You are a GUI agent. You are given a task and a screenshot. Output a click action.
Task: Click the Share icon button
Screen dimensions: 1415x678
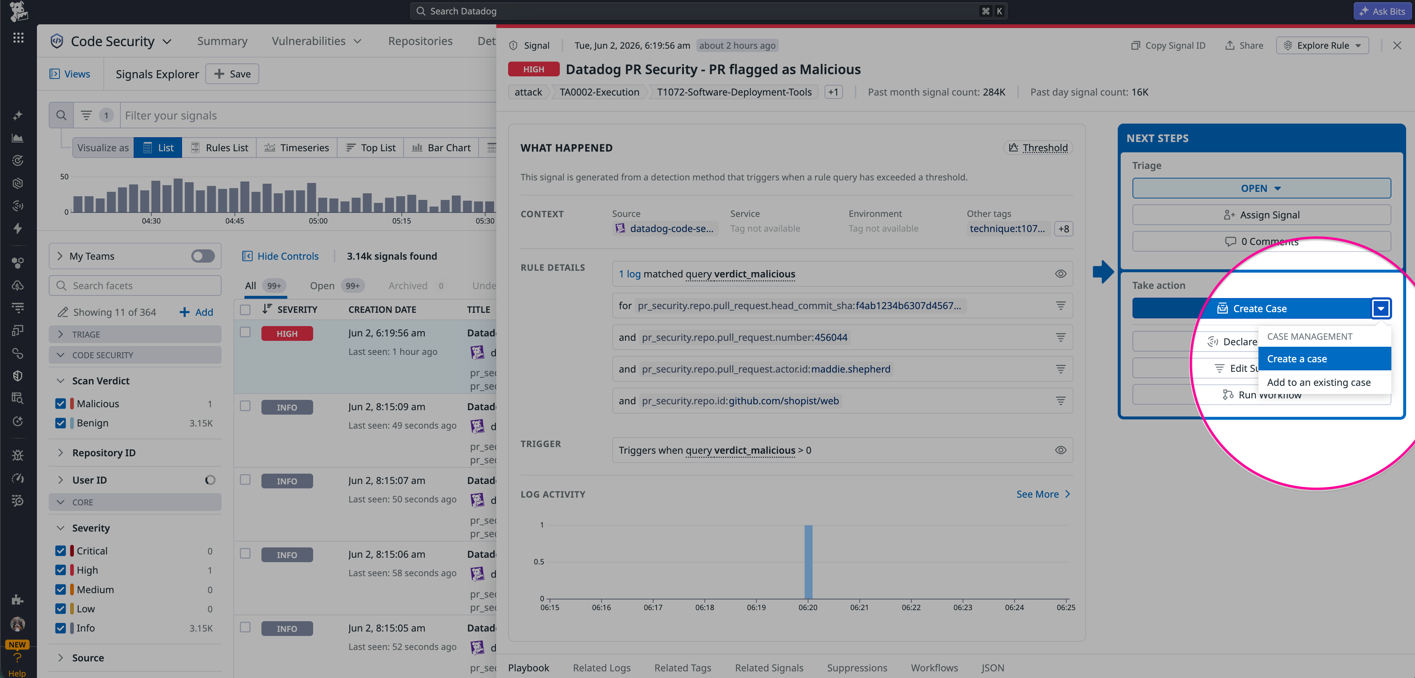1229,45
